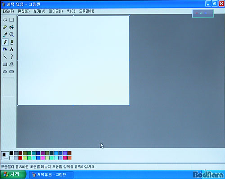Screen dimensions: 225x179
Task: Activate the Pick Color eyedropper
Action: 5,35
